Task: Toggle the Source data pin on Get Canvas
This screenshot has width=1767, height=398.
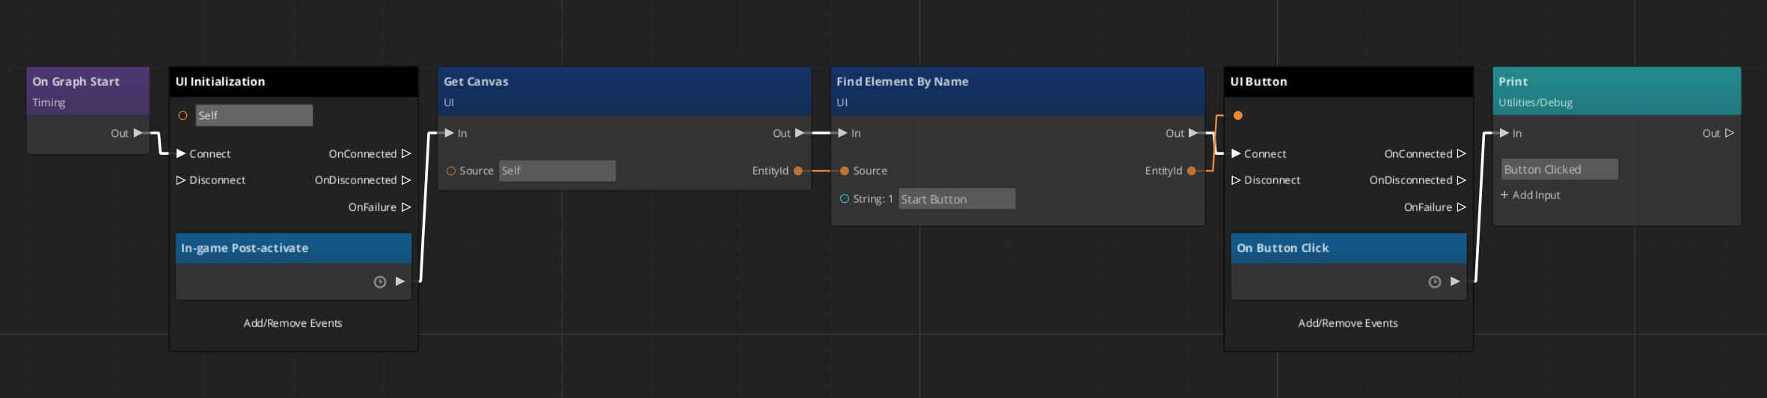Action: pos(450,171)
